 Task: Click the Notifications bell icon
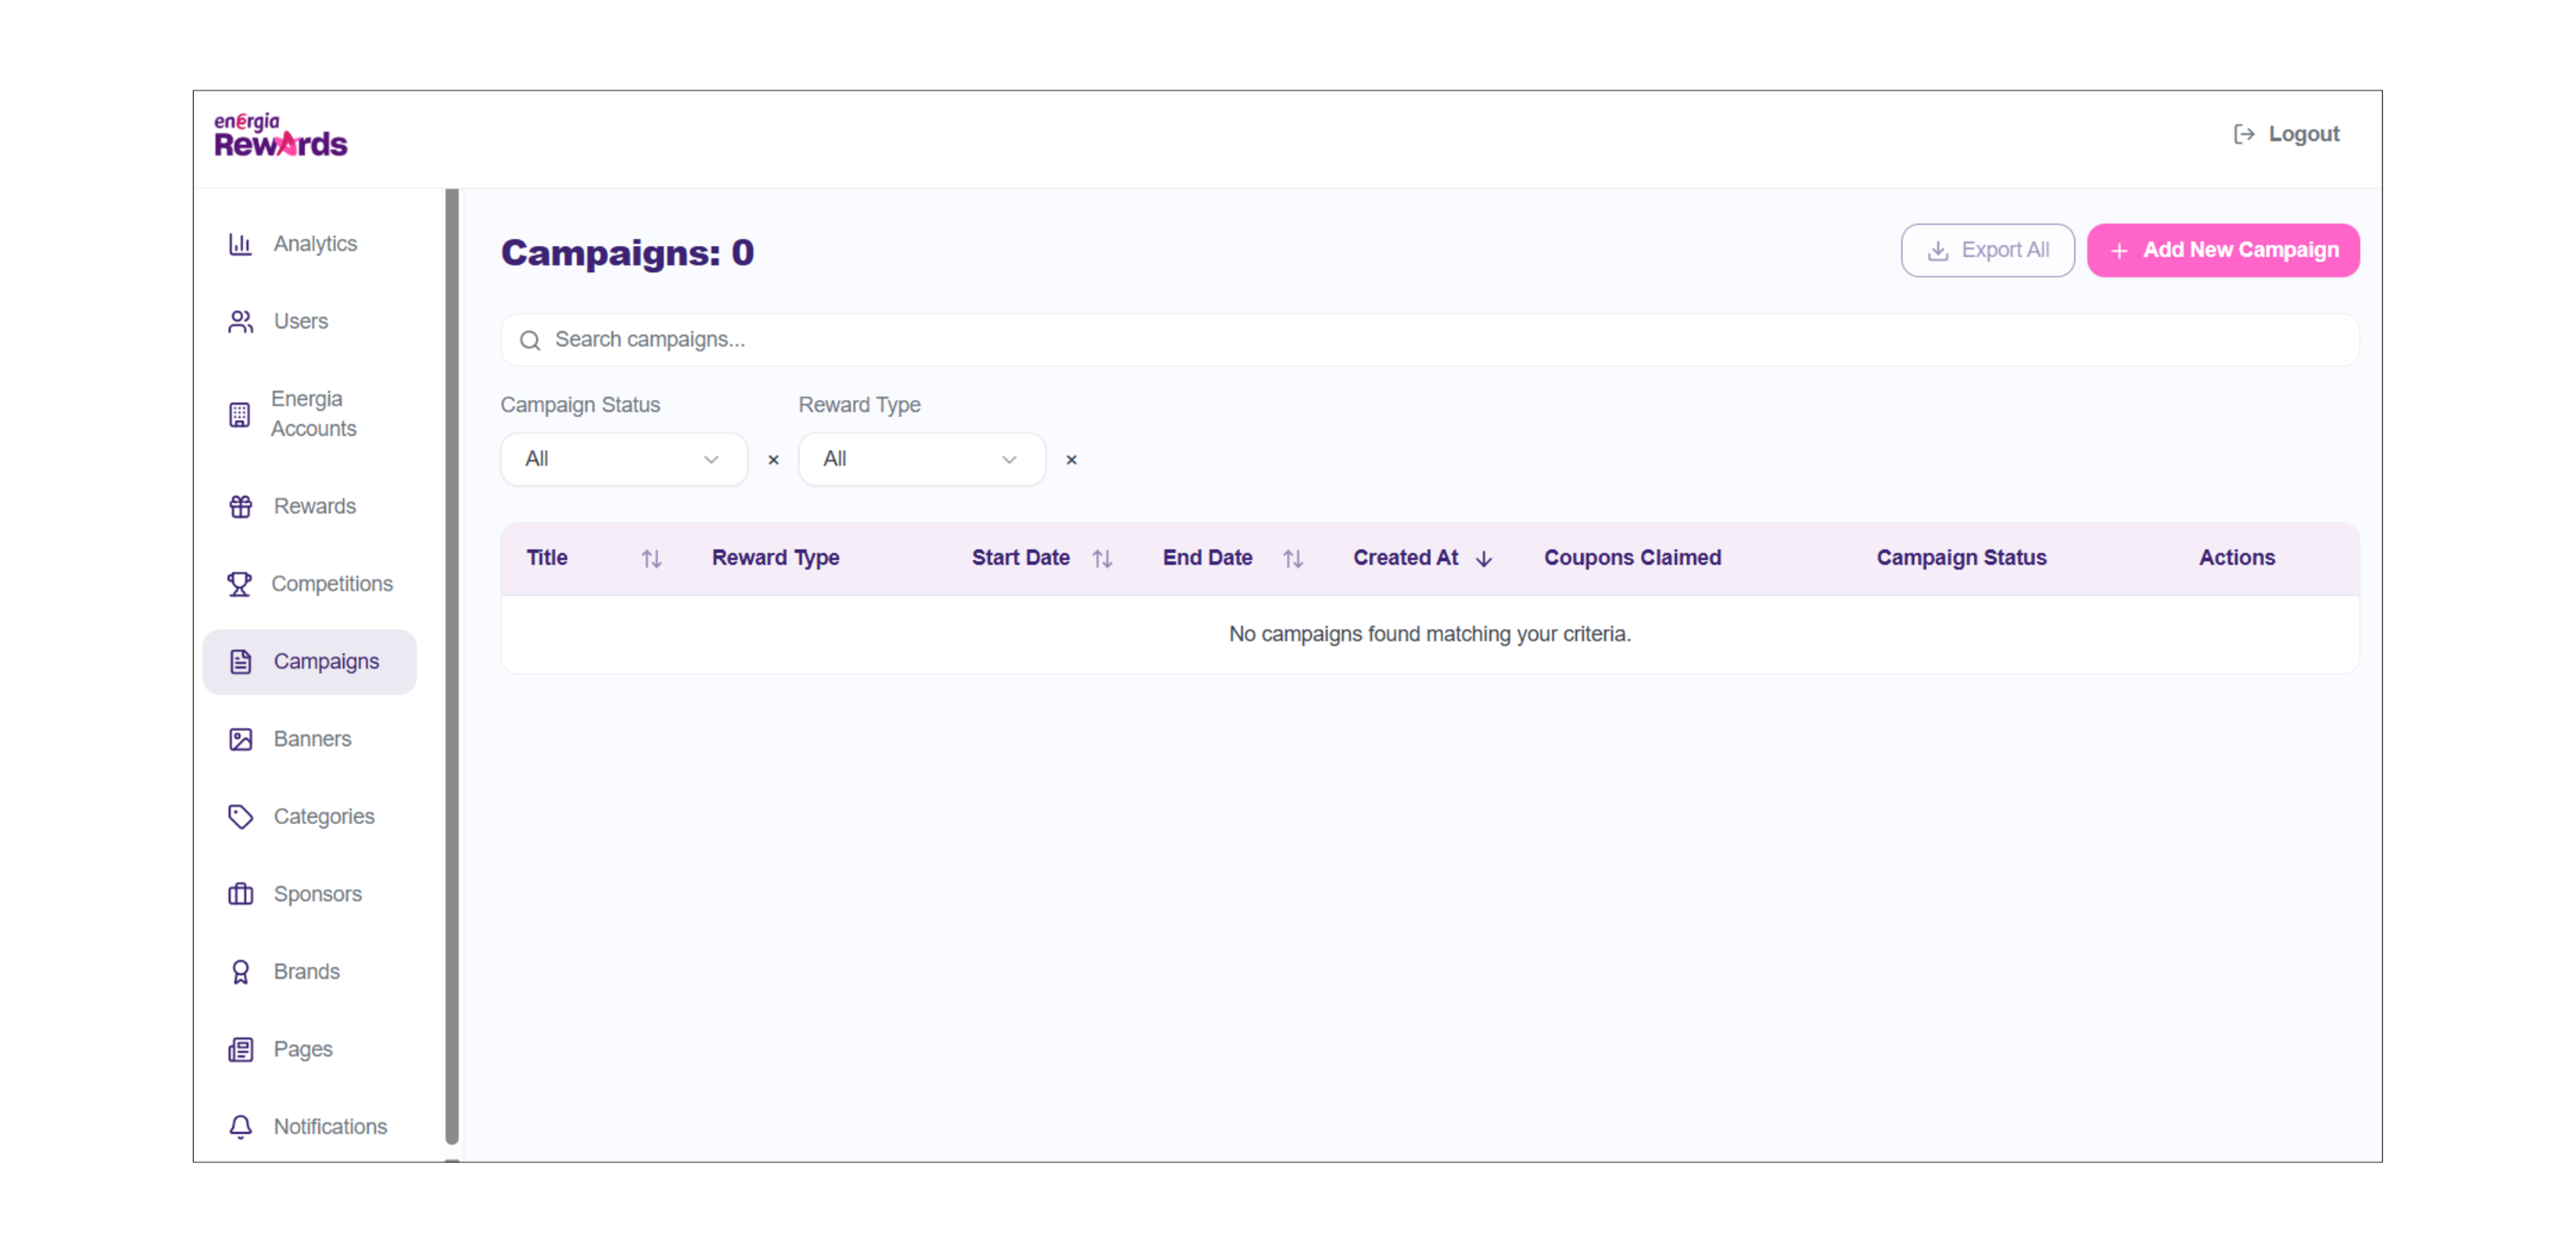240,1127
